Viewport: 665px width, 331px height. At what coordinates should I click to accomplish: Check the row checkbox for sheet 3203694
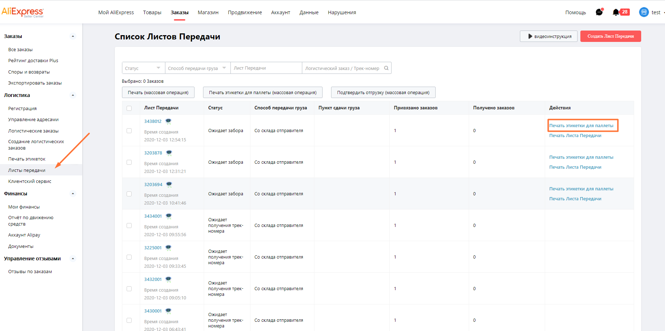(129, 194)
